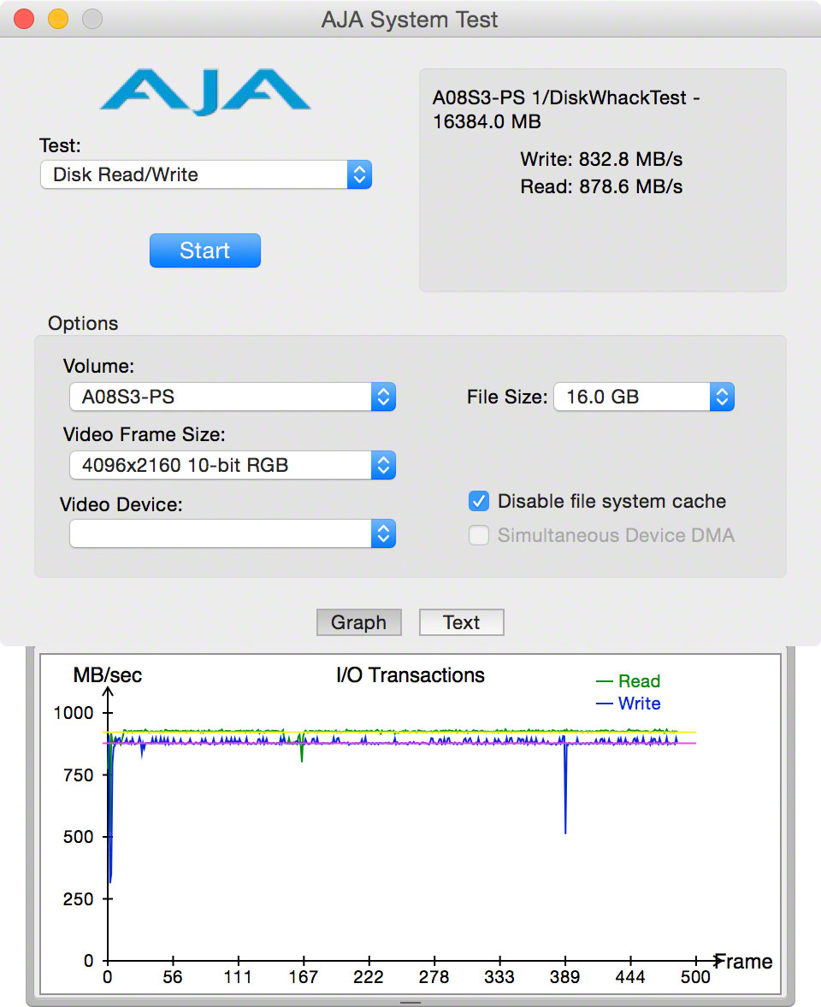The width and height of the screenshot is (821, 1007).
Task: Switch to the Graph view
Action: (x=359, y=622)
